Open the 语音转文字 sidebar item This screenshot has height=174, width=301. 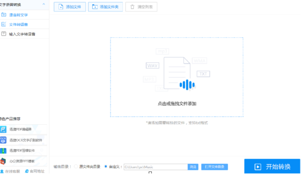point(18,15)
